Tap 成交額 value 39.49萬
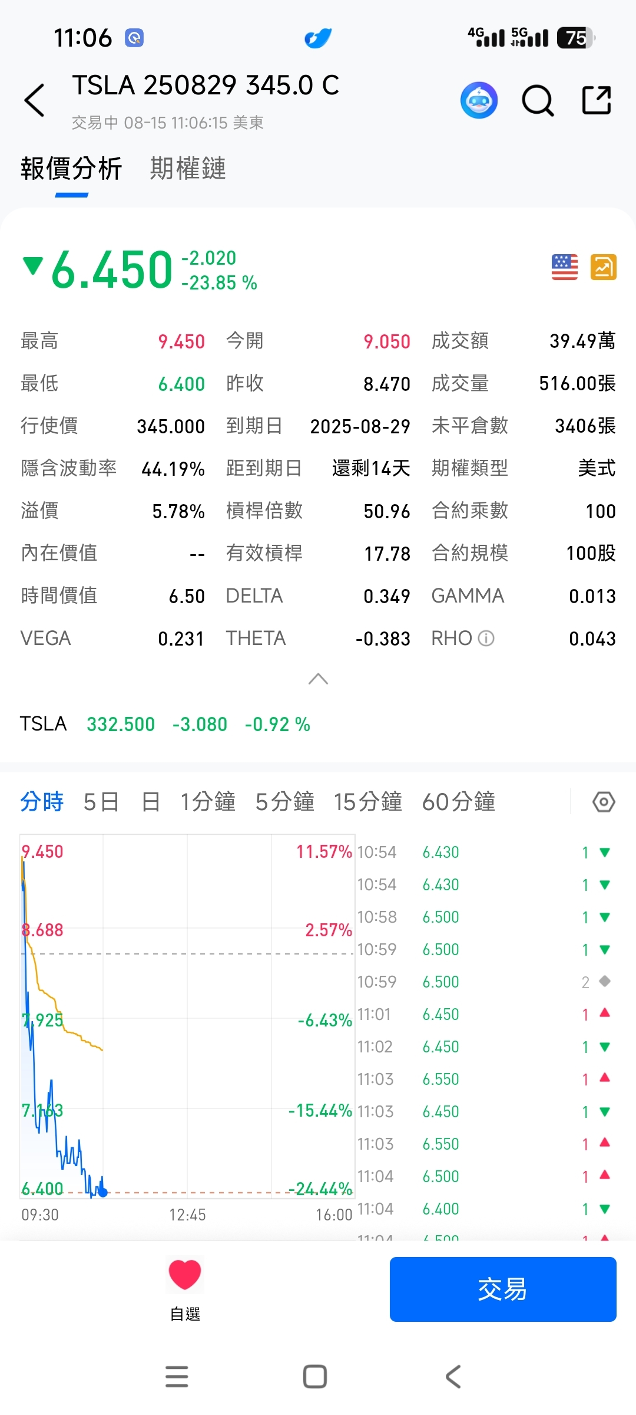636x1415 pixels. [582, 341]
